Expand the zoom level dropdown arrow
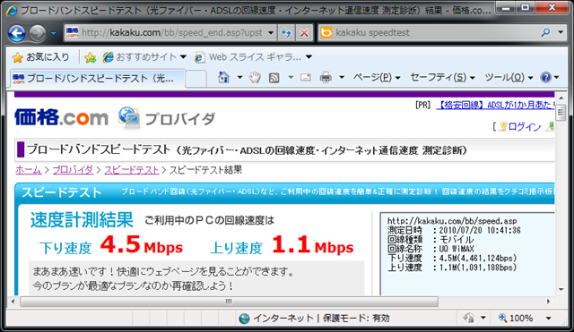574x332 pixels. tap(548, 318)
